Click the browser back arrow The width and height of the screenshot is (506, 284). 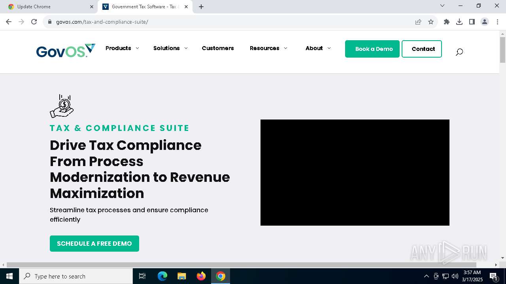(x=9, y=22)
